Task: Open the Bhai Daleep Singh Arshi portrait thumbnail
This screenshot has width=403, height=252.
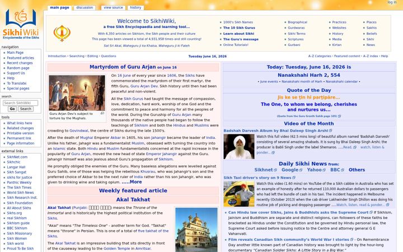Action: tap(239, 147)
